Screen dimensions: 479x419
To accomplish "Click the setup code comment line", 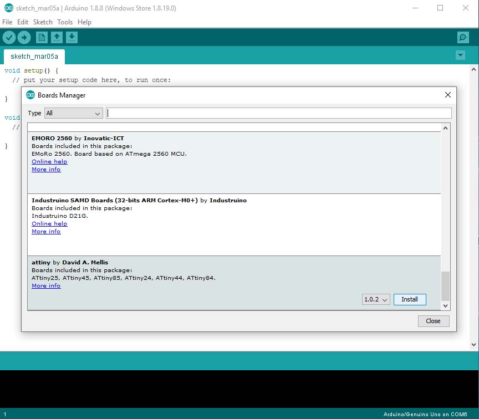I will [x=91, y=80].
